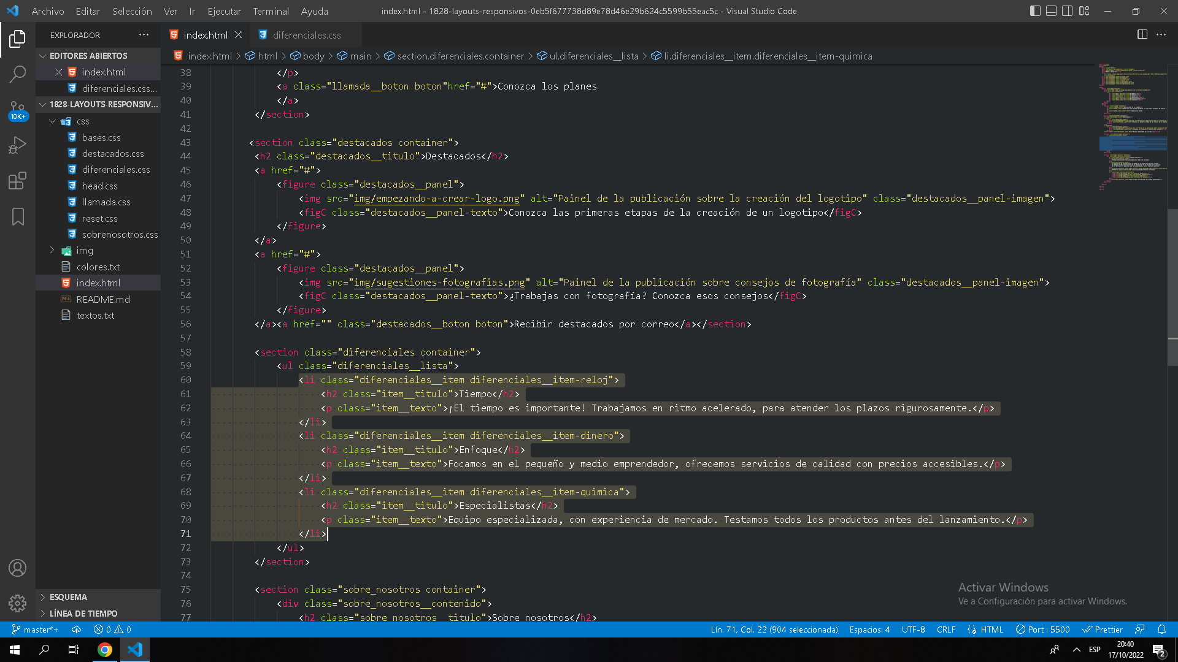
Task: Close index.html in Open Editors list
Action: click(x=58, y=72)
